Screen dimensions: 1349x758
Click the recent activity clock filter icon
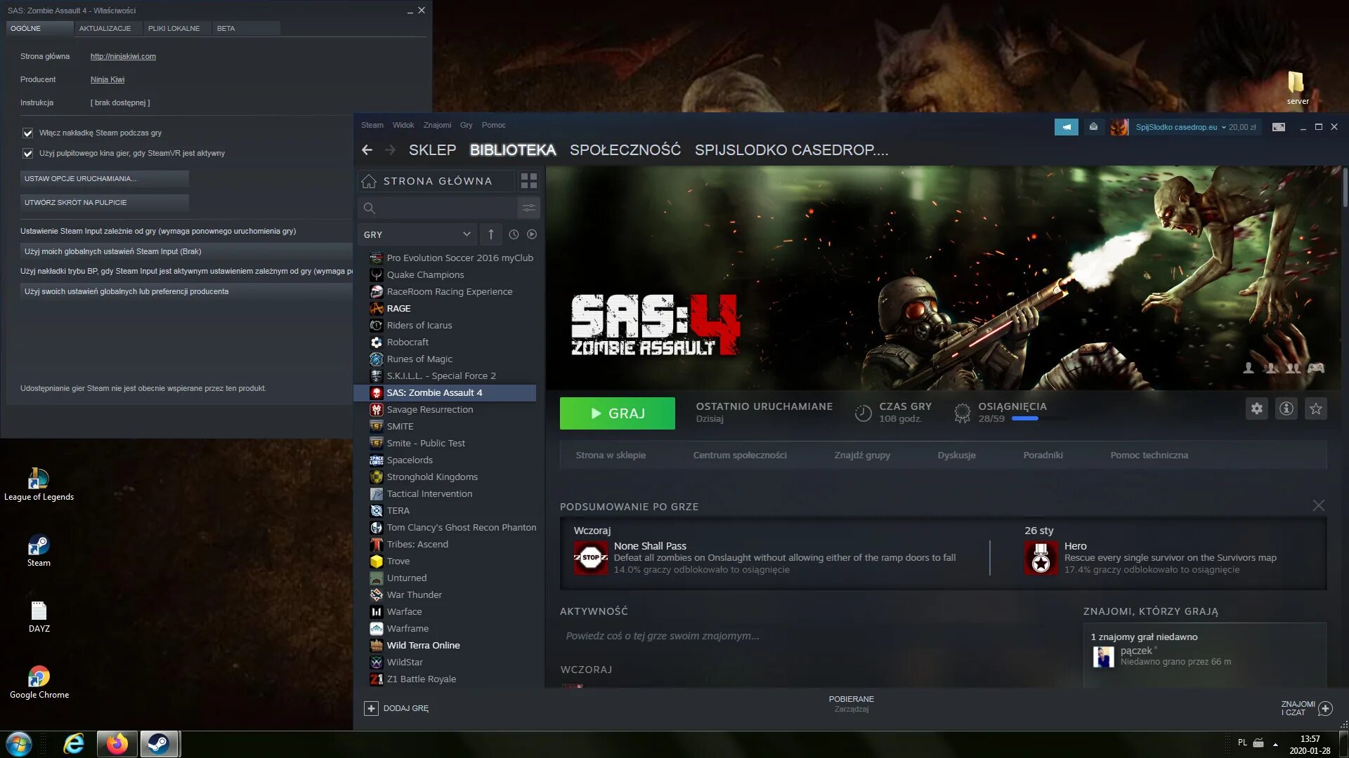[514, 234]
